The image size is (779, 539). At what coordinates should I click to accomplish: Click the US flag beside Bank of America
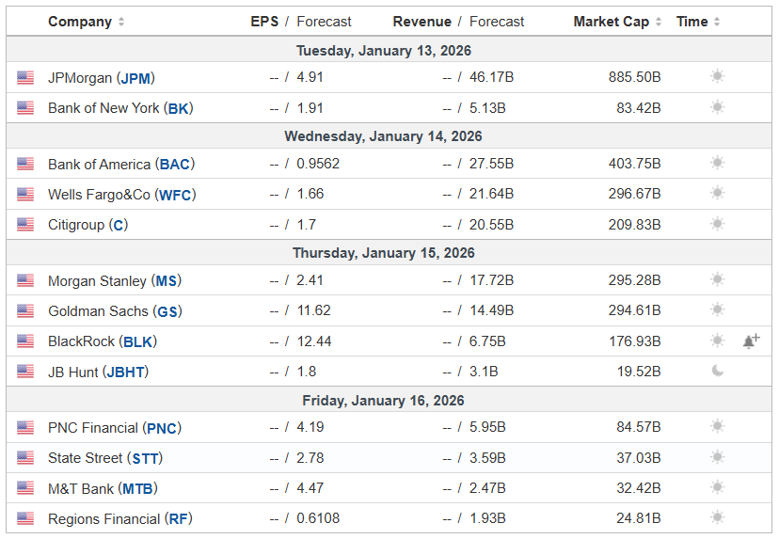[x=25, y=164]
